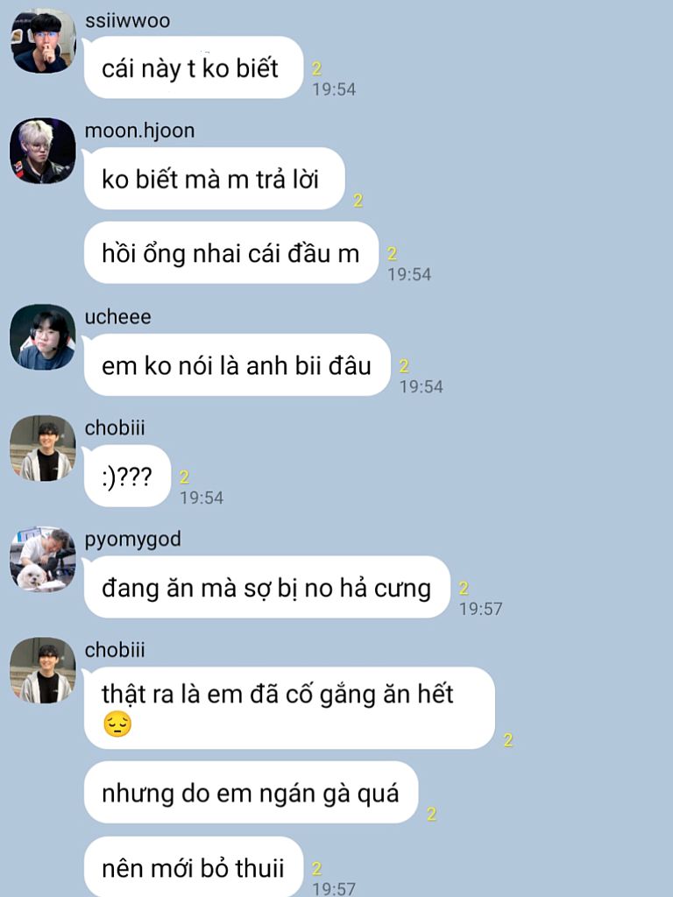Viewport: 673px width, 897px height.
Task: Tap moon.hjoon's avatar
Action: click(x=43, y=151)
